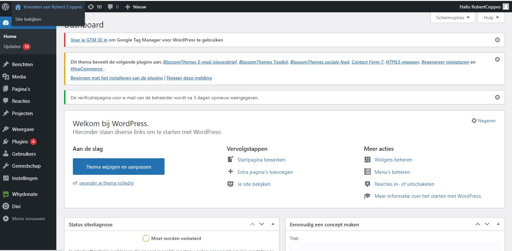
Task: Click the Whydonate green icon
Action: coord(6,194)
